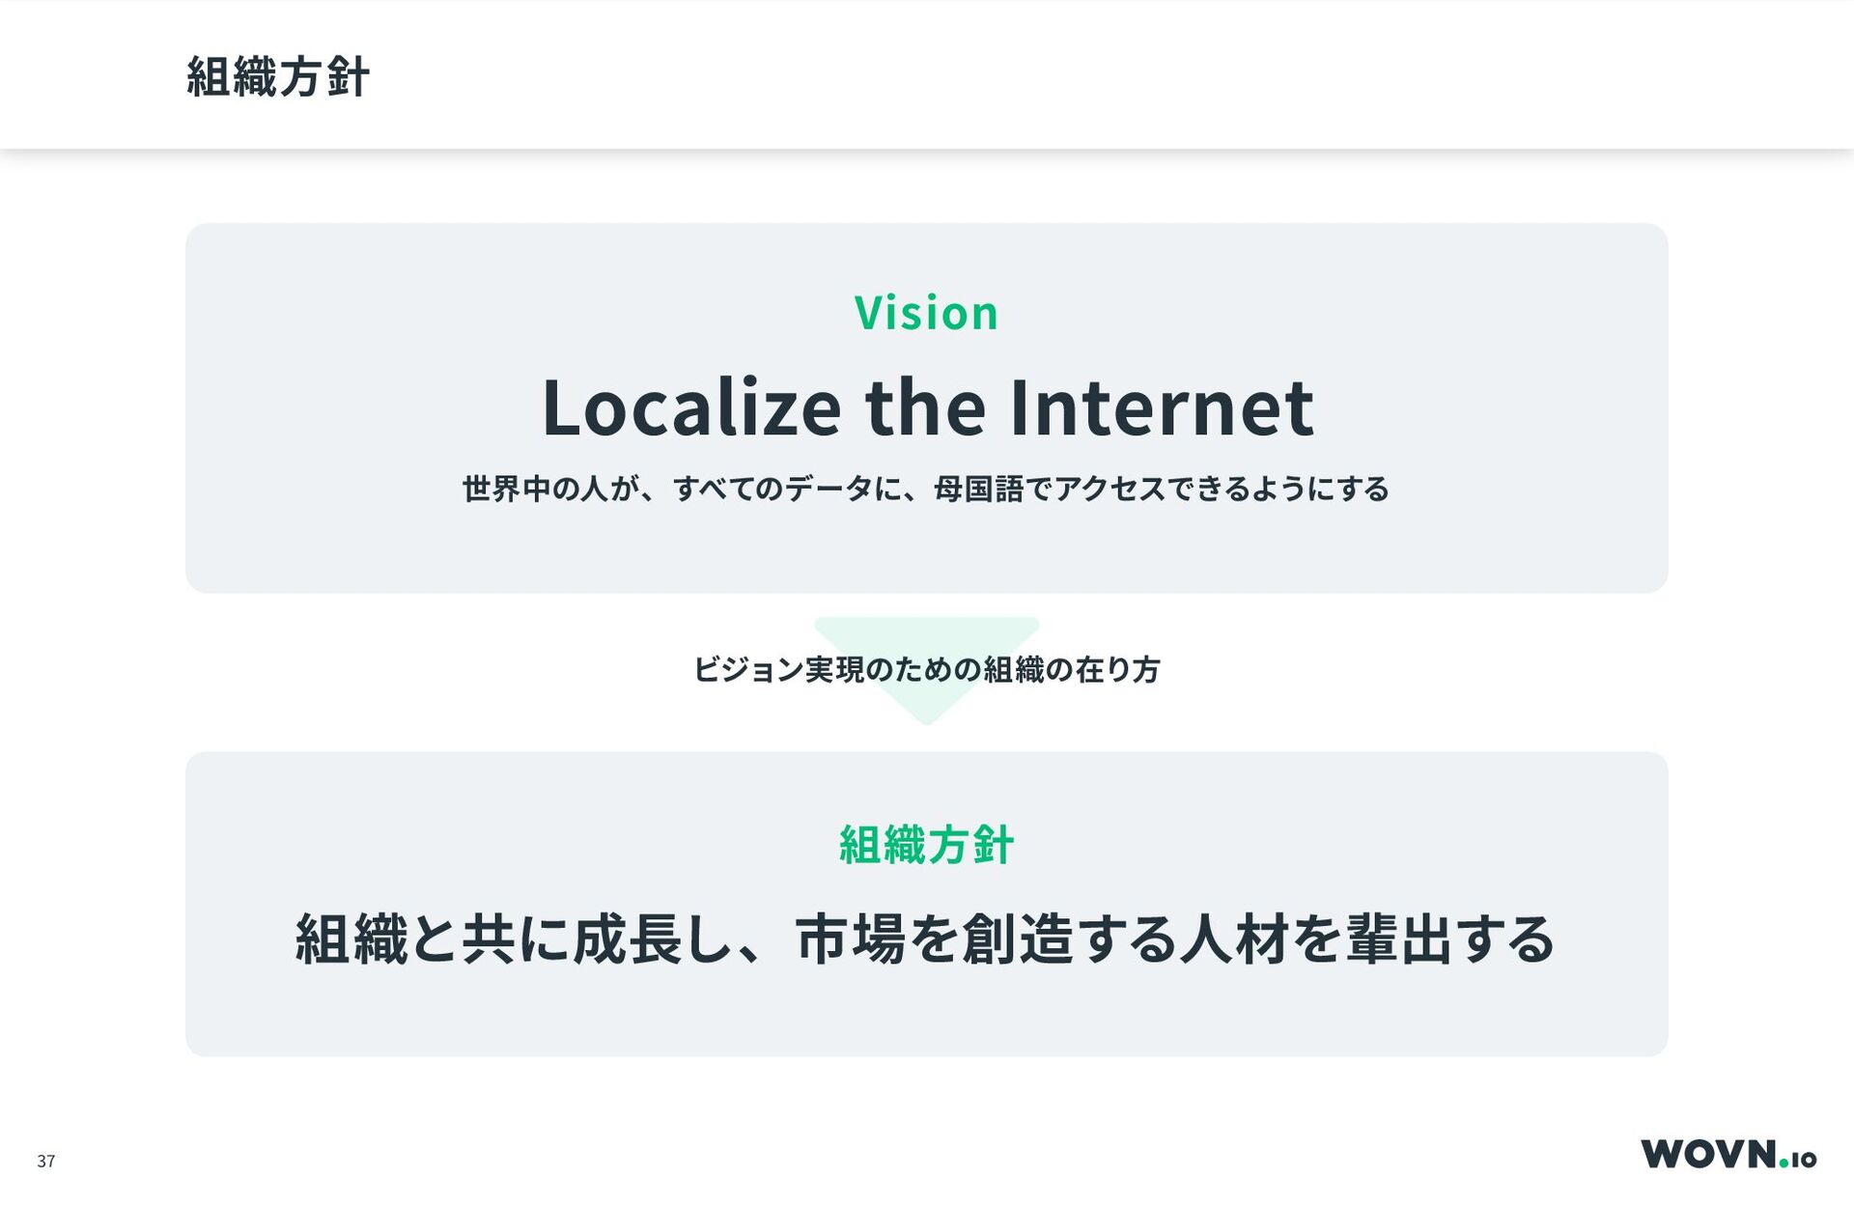Click the io part of the WOVN logo

click(x=1805, y=1159)
